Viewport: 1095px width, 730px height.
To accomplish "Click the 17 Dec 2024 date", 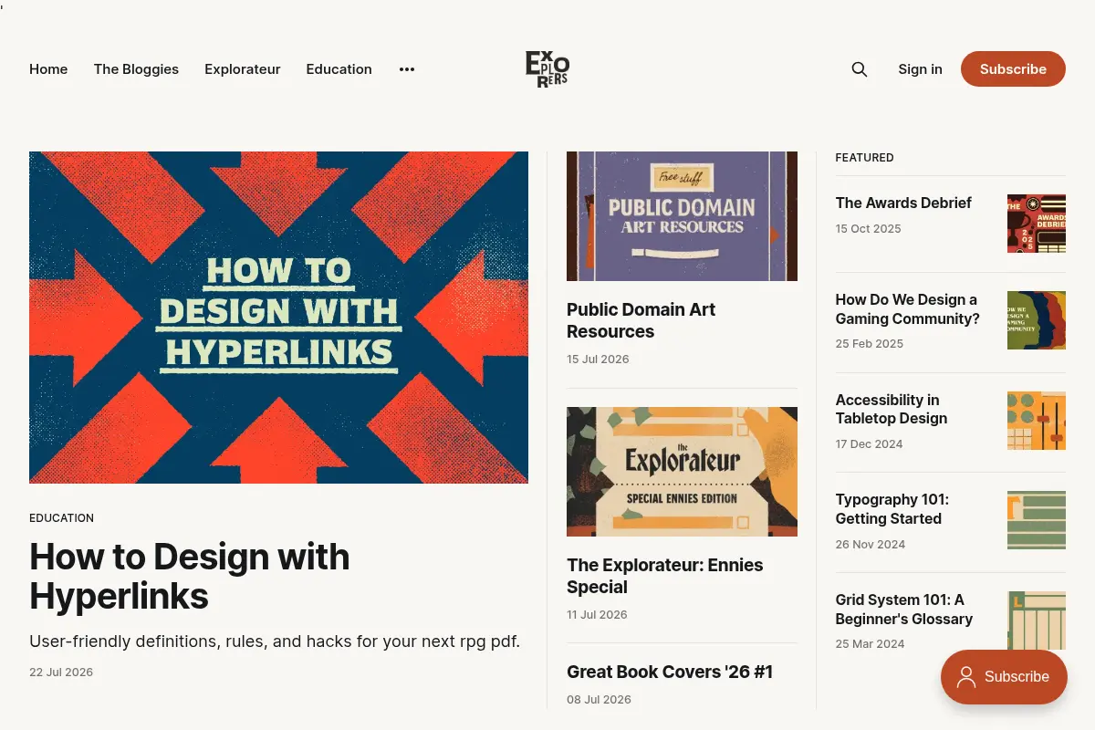I will click(x=869, y=444).
